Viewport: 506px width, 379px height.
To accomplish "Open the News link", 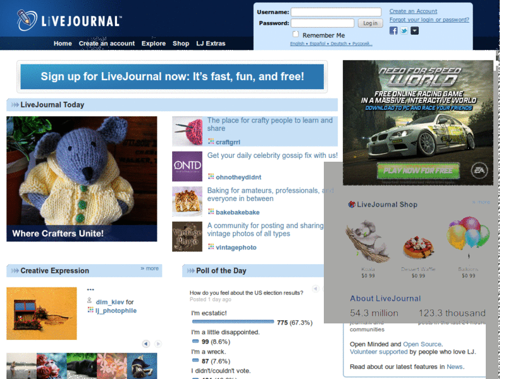I will point(455,367).
